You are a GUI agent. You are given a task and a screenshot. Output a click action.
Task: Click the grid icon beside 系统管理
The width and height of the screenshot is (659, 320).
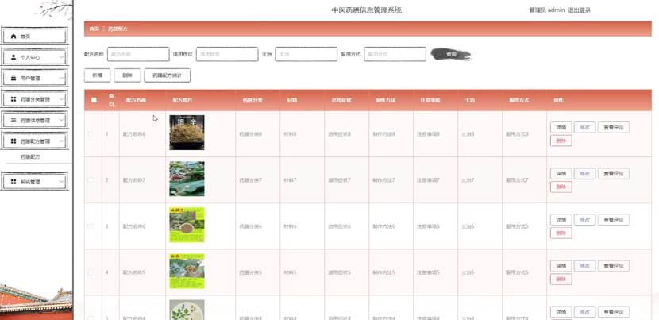click(x=13, y=182)
